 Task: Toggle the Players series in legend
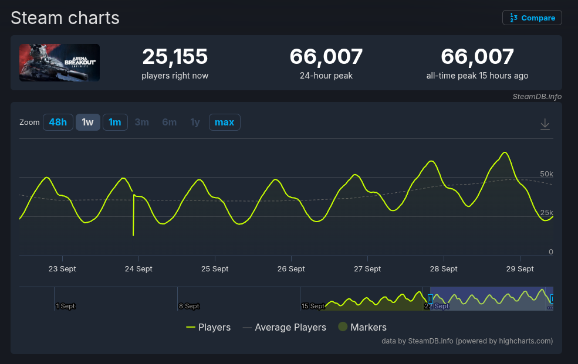(x=208, y=327)
